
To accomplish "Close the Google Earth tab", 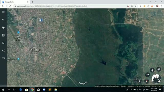I will click(x=28, y=2).
